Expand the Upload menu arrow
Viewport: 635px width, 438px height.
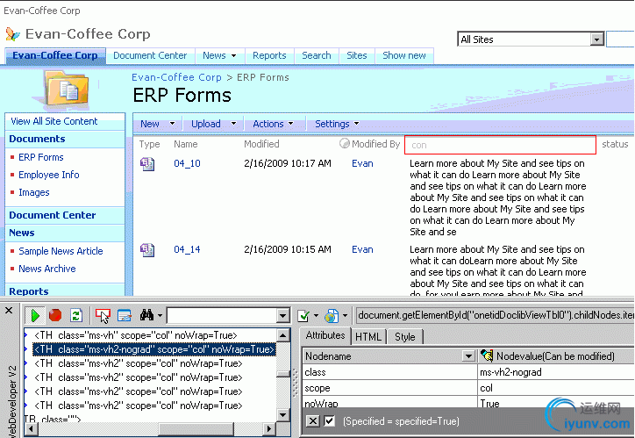[x=233, y=123]
